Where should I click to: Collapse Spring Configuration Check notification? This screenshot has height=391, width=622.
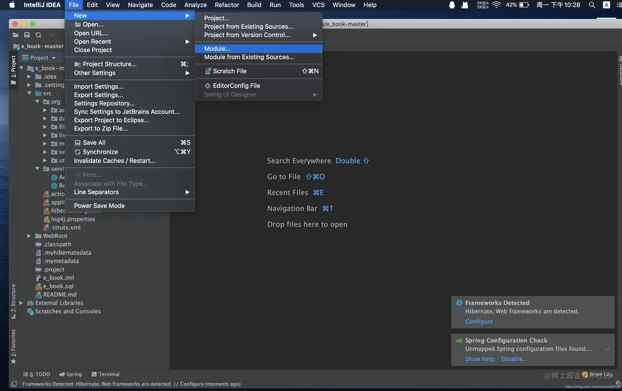coord(607,349)
